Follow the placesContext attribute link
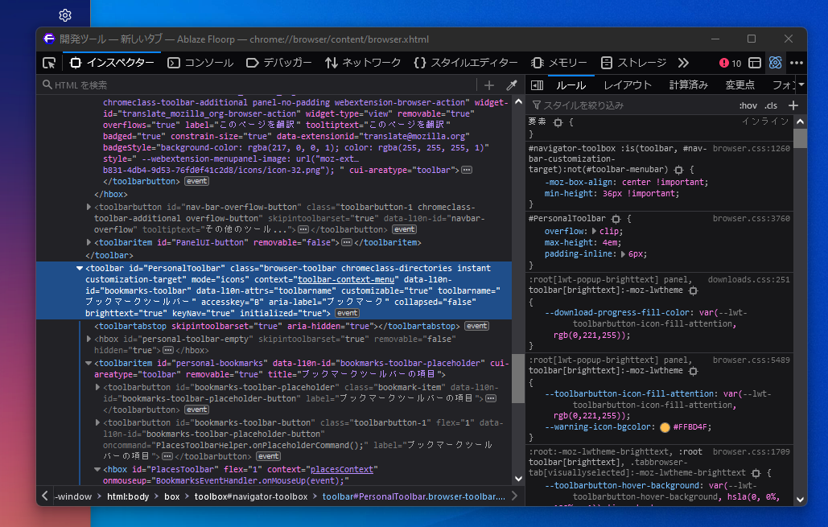The image size is (828, 527). click(342, 469)
